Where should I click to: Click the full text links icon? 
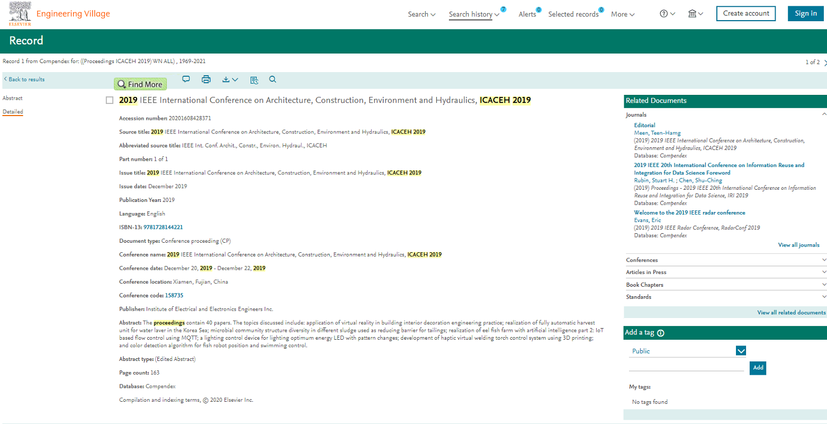[254, 80]
